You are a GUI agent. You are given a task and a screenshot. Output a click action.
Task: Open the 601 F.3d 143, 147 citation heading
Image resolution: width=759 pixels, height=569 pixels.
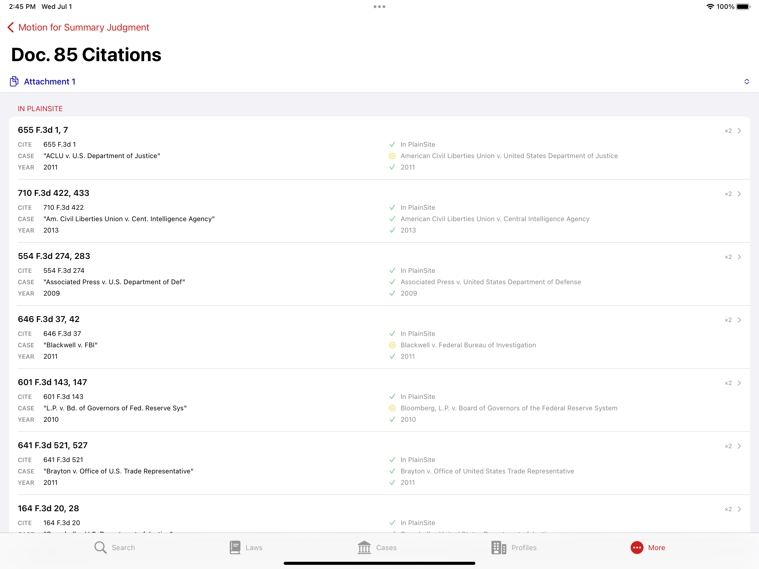tap(53, 382)
